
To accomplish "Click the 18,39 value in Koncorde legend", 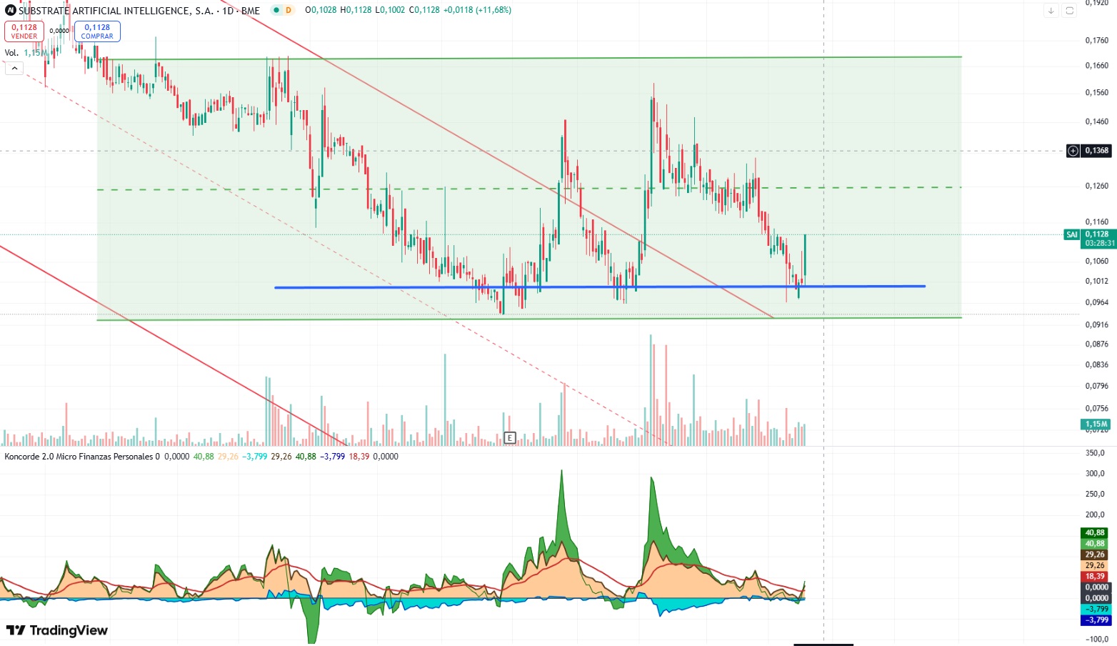I will [x=359, y=457].
